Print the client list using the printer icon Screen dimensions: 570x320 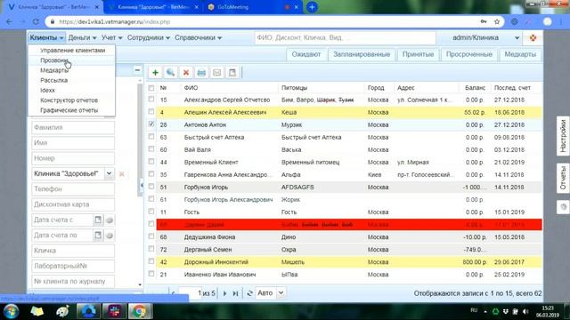(201, 73)
